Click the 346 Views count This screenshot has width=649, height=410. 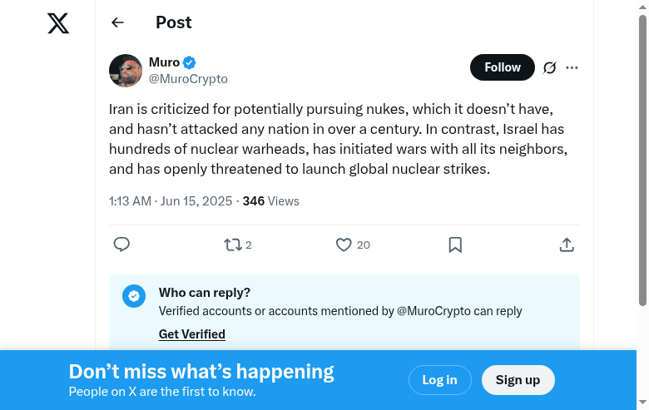[270, 201]
